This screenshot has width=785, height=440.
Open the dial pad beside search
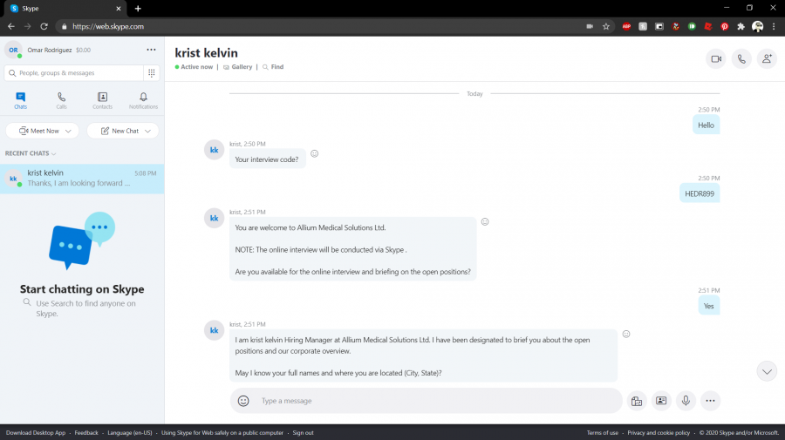coord(152,73)
